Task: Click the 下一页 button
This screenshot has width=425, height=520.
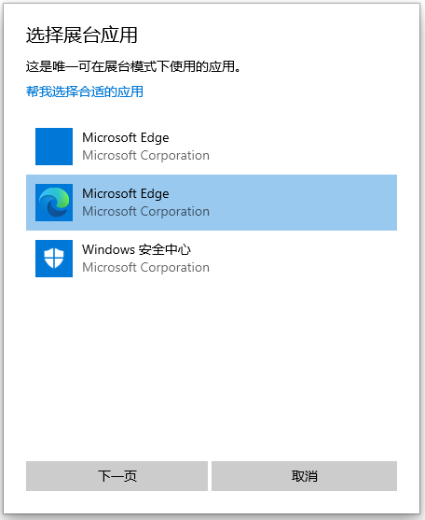Action: (x=117, y=476)
